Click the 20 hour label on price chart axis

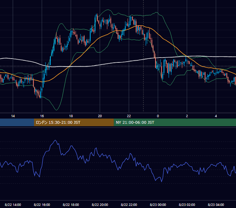[x=100, y=116]
